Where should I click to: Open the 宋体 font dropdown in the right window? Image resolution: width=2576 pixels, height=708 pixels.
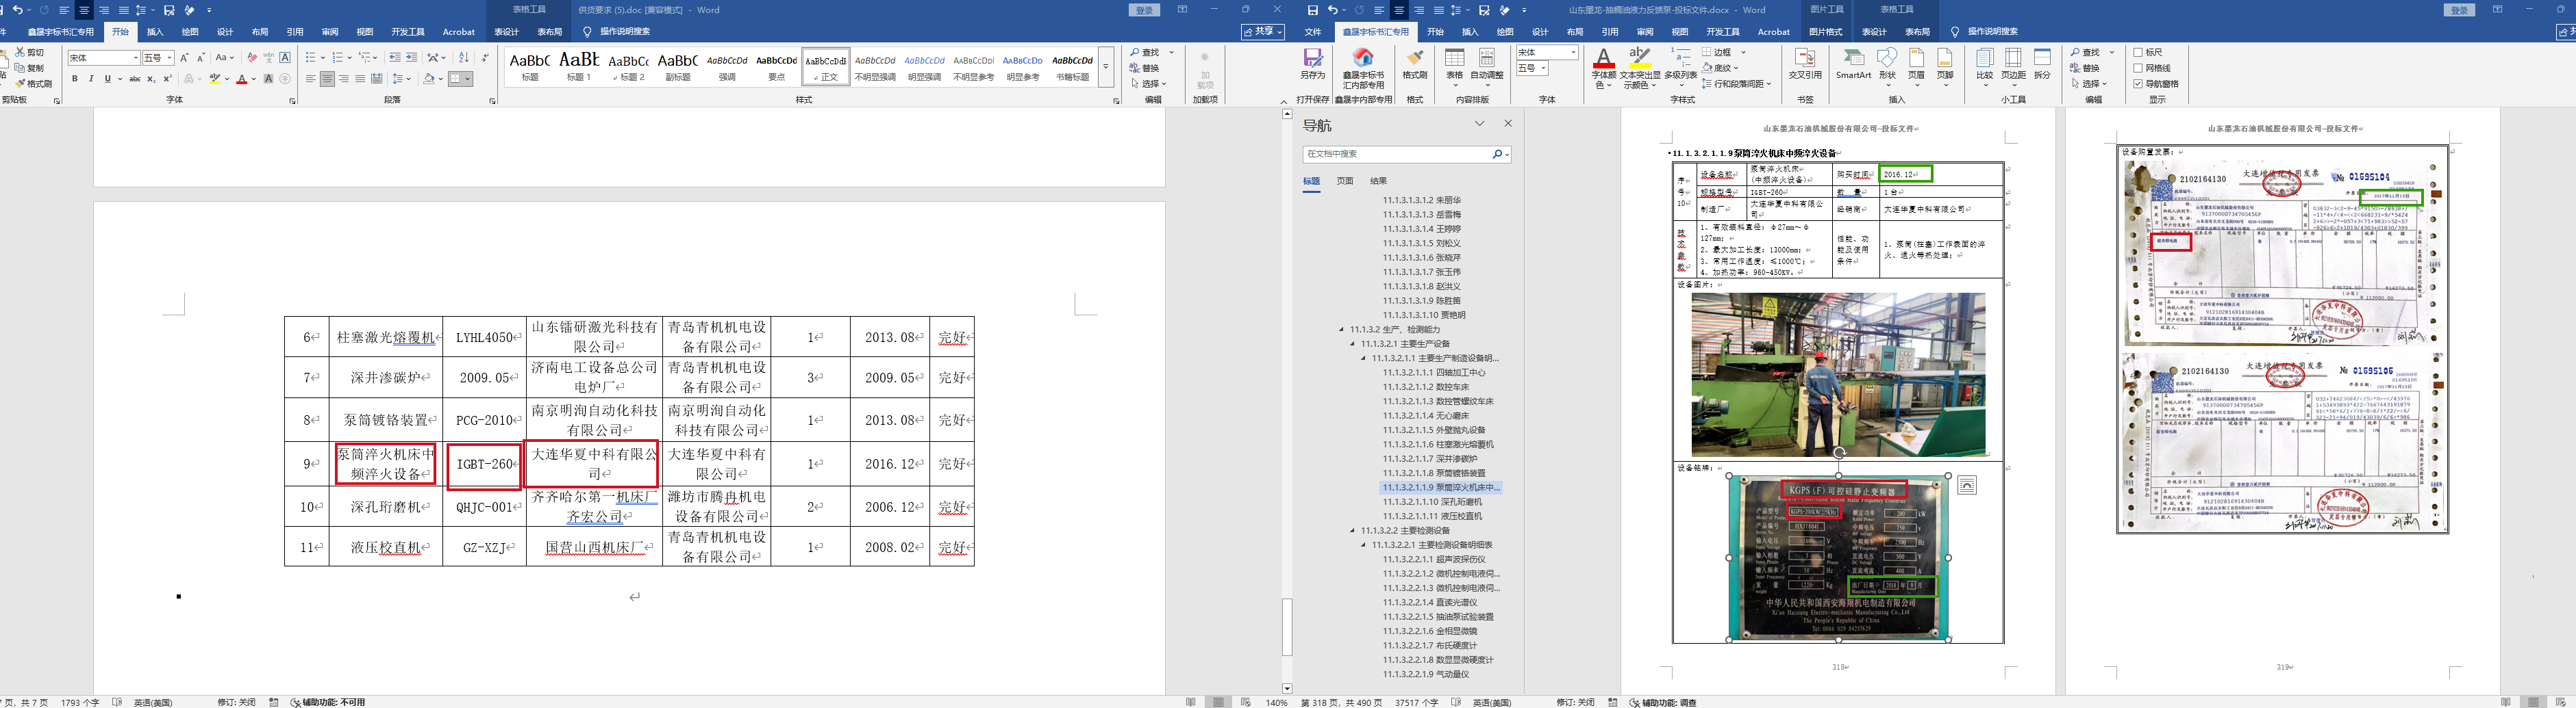(1573, 52)
